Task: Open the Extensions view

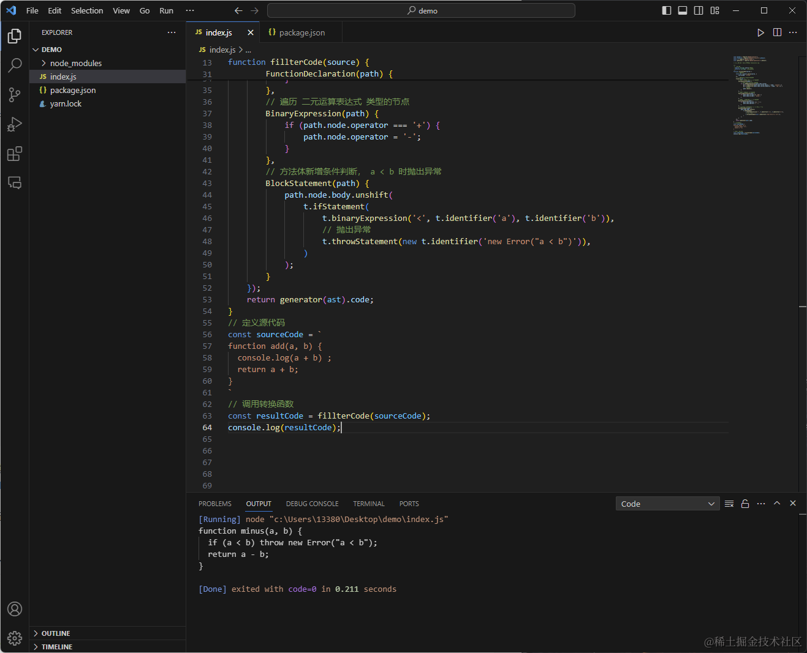Action: pyautogui.click(x=15, y=154)
